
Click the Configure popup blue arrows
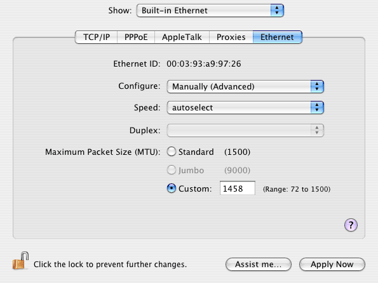pyautogui.click(x=317, y=86)
